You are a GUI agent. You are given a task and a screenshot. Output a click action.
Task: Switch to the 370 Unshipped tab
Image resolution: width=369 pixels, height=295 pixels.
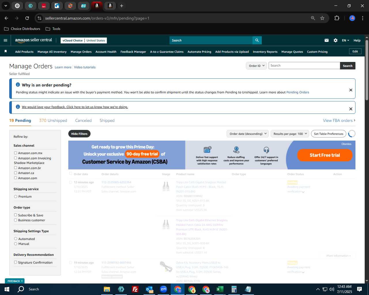[x=53, y=120]
